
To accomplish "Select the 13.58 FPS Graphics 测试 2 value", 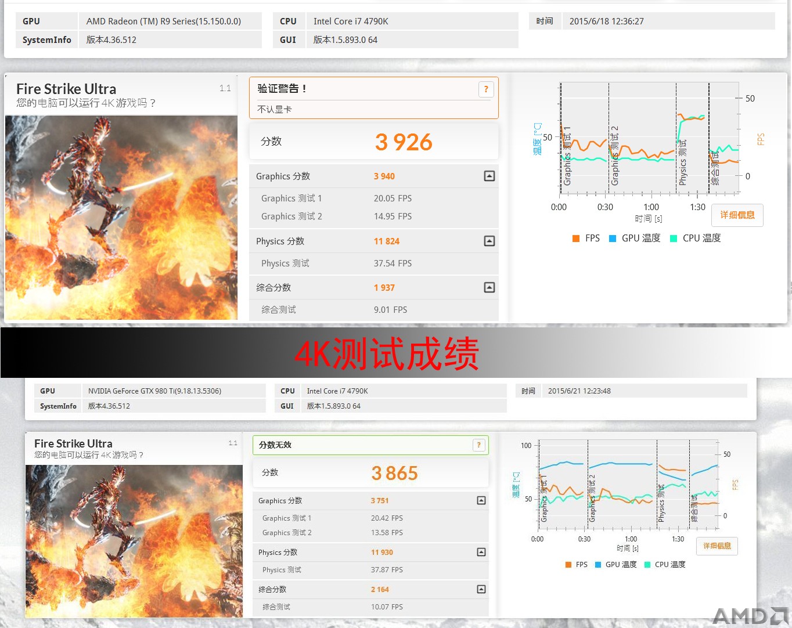I will click(387, 533).
